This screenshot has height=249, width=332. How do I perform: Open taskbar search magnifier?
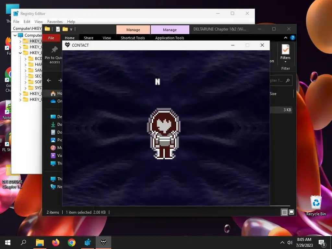click(23, 242)
